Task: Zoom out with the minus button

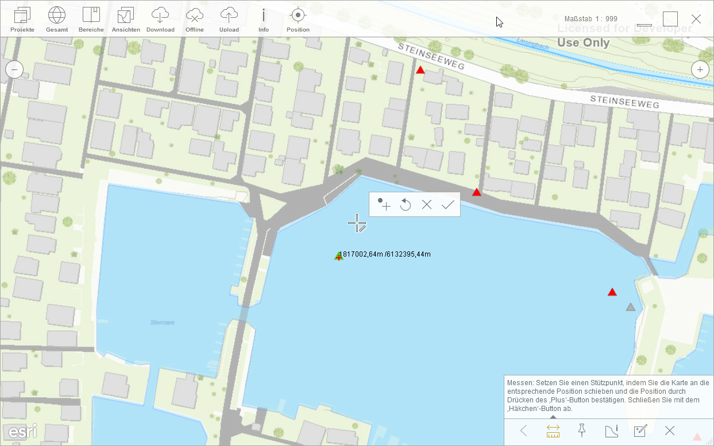Action: click(x=14, y=70)
